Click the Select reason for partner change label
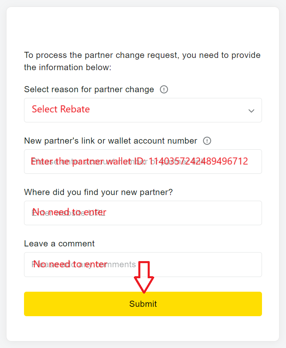Screen dimensions: 286x348 pos(89,89)
